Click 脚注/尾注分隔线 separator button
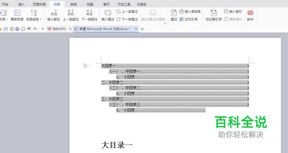This screenshot has width=288, height=153. (153, 15)
